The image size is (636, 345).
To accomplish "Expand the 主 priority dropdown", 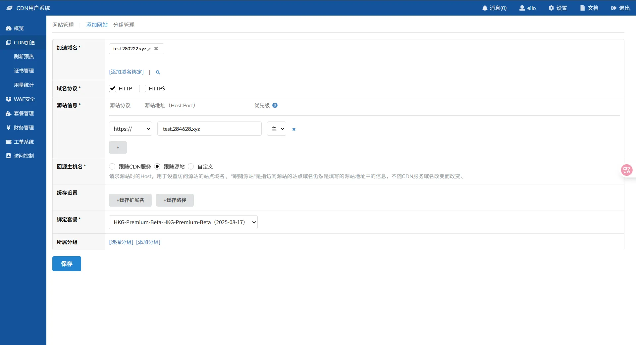I will click(x=277, y=129).
